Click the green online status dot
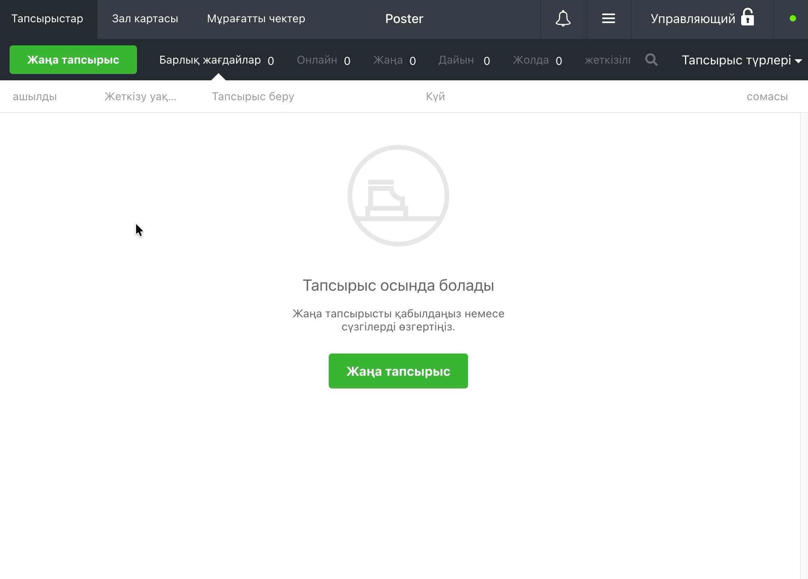The width and height of the screenshot is (808, 579). click(x=792, y=19)
